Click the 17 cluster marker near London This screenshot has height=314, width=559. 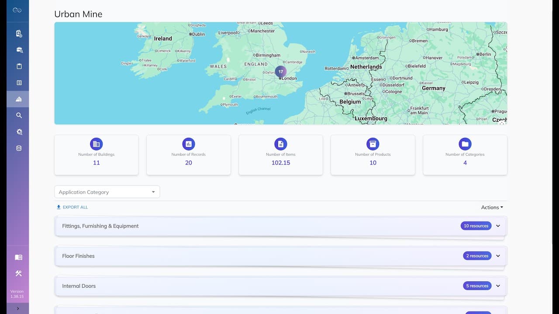coord(281,72)
